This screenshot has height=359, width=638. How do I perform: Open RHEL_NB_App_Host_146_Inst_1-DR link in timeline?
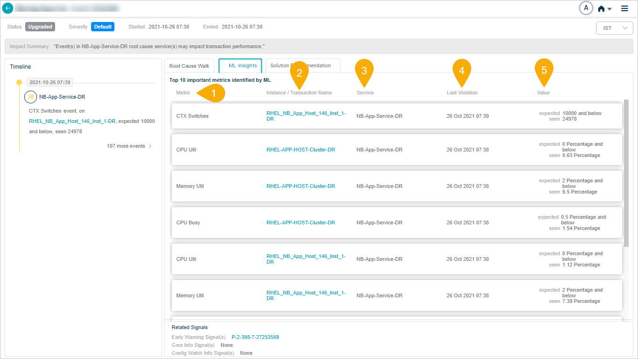72,121
